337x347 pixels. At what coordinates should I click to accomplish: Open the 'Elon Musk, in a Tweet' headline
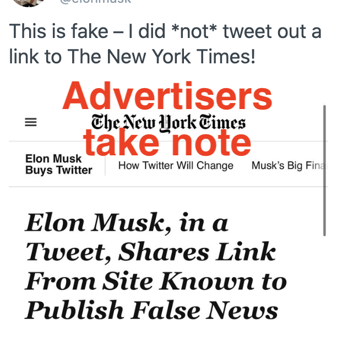tap(127, 223)
